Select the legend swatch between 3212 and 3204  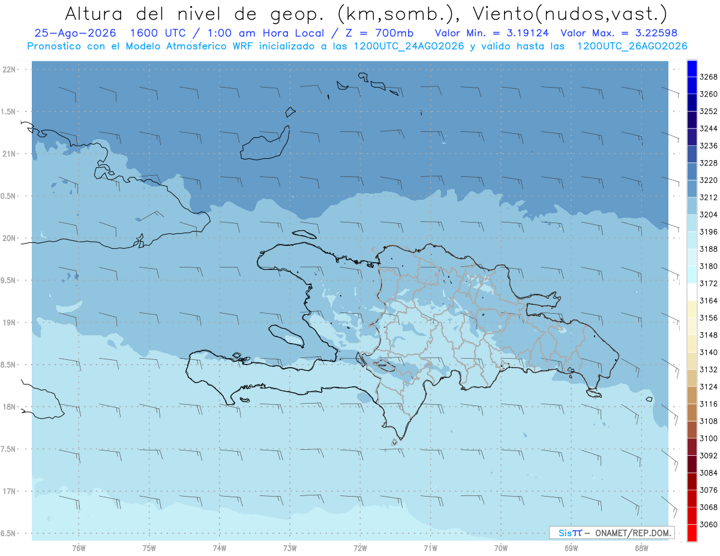click(691, 206)
